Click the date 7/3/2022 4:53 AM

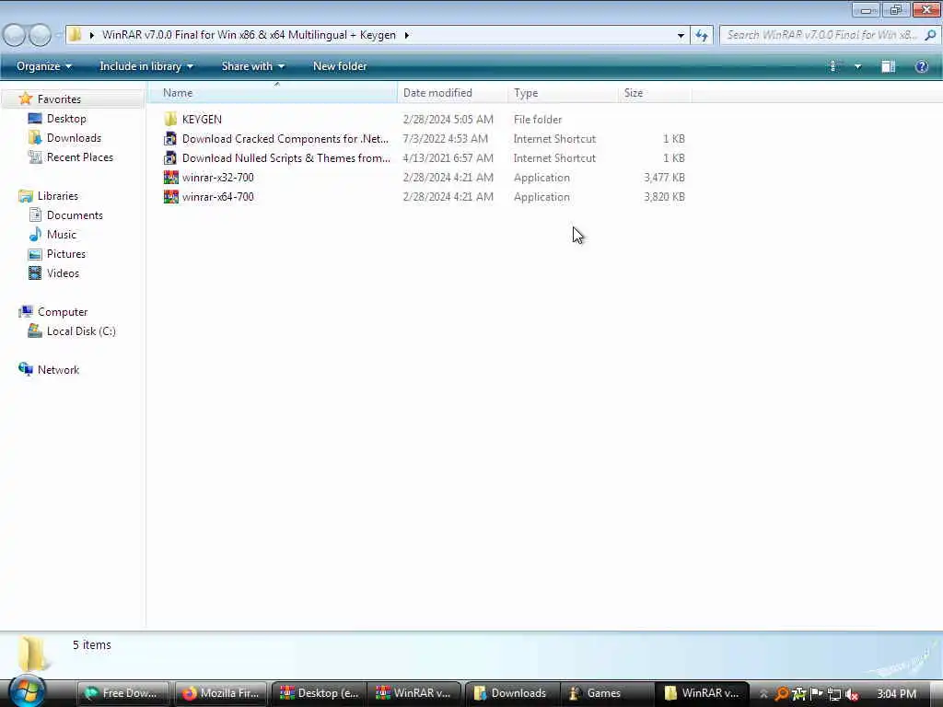tap(445, 139)
